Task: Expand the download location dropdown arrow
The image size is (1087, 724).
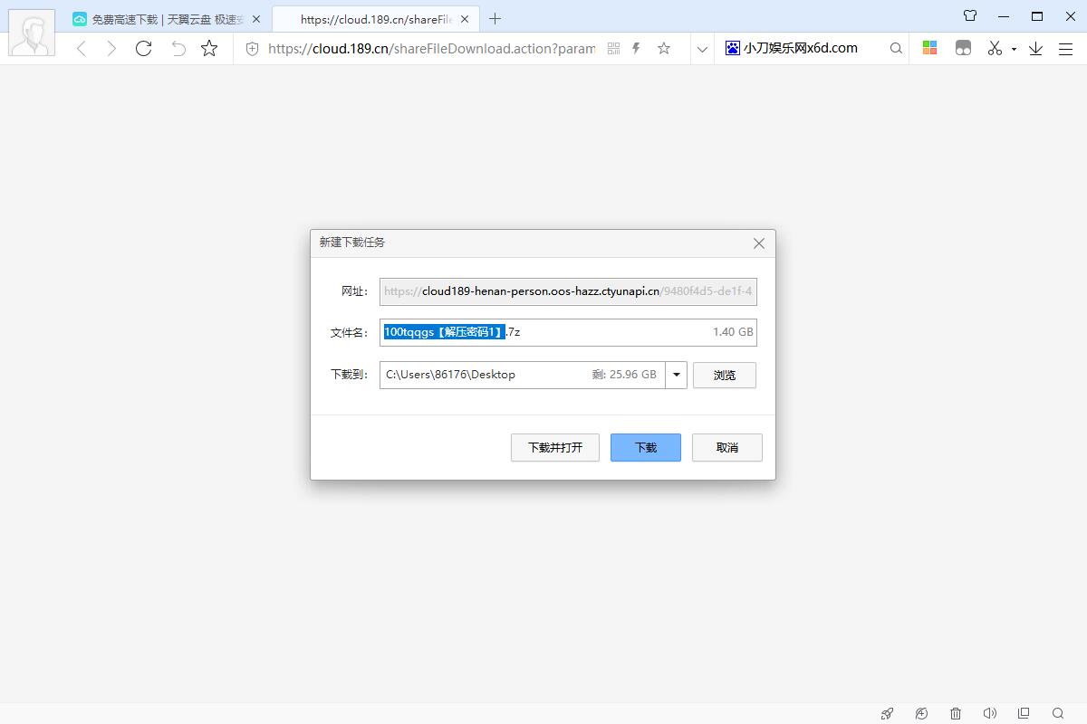Action: (x=676, y=375)
